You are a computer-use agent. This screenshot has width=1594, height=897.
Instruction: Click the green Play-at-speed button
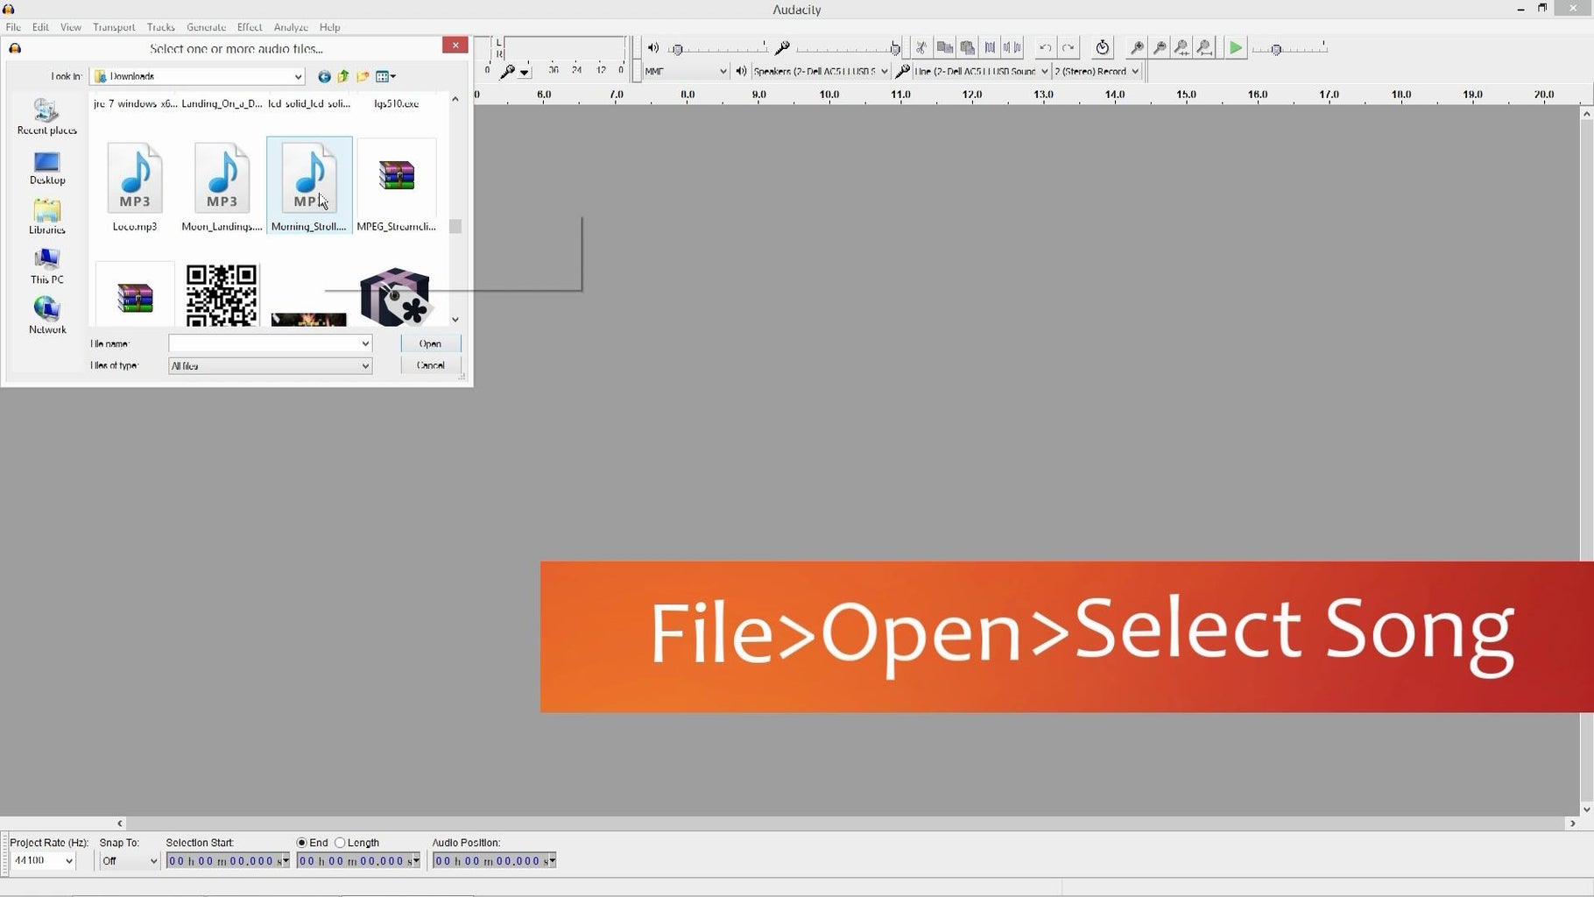pyautogui.click(x=1235, y=48)
